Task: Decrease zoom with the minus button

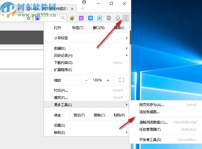Action: tap(86, 80)
